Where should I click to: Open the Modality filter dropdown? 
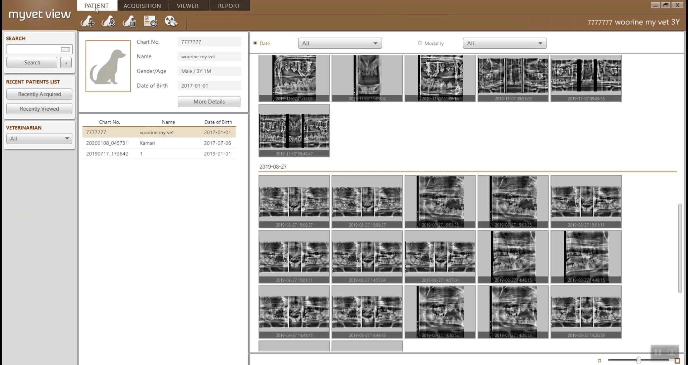505,43
